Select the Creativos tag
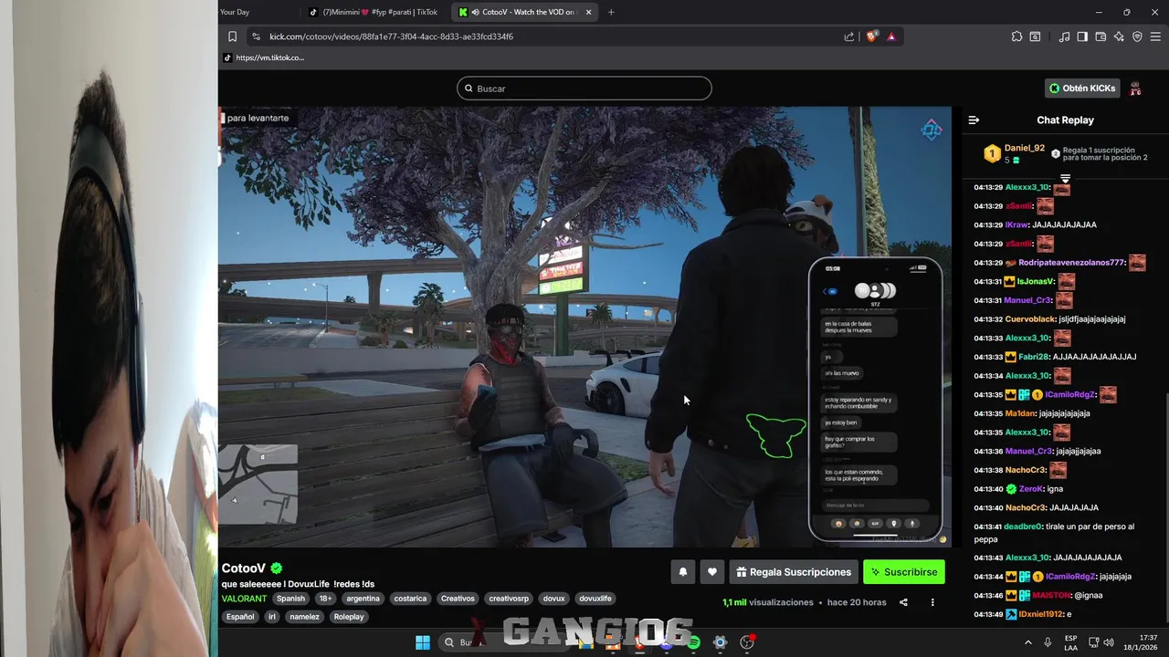 coord(458,599)
